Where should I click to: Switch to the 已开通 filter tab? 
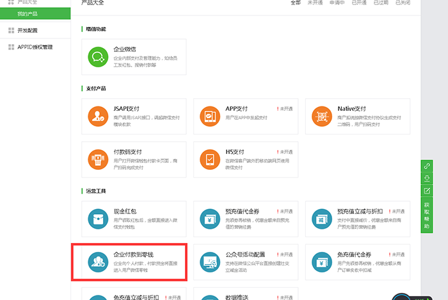click(359, 3)
